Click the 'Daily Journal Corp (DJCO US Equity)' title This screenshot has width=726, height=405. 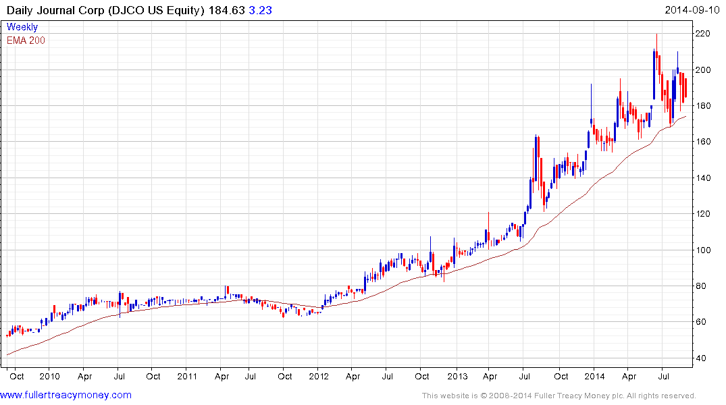point(105,10)
